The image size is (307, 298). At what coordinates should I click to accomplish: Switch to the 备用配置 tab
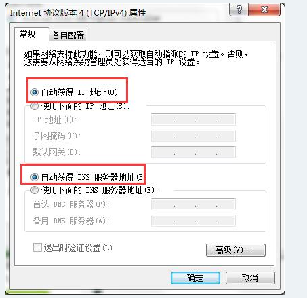tap(68, 35)
